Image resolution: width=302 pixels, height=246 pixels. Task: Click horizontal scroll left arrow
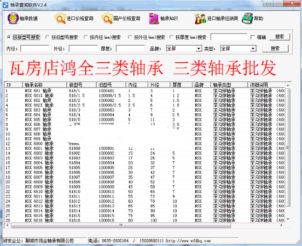point(7,225)
